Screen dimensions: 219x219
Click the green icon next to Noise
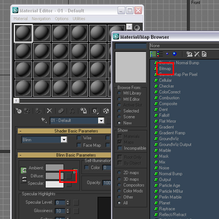coord(156,168)
